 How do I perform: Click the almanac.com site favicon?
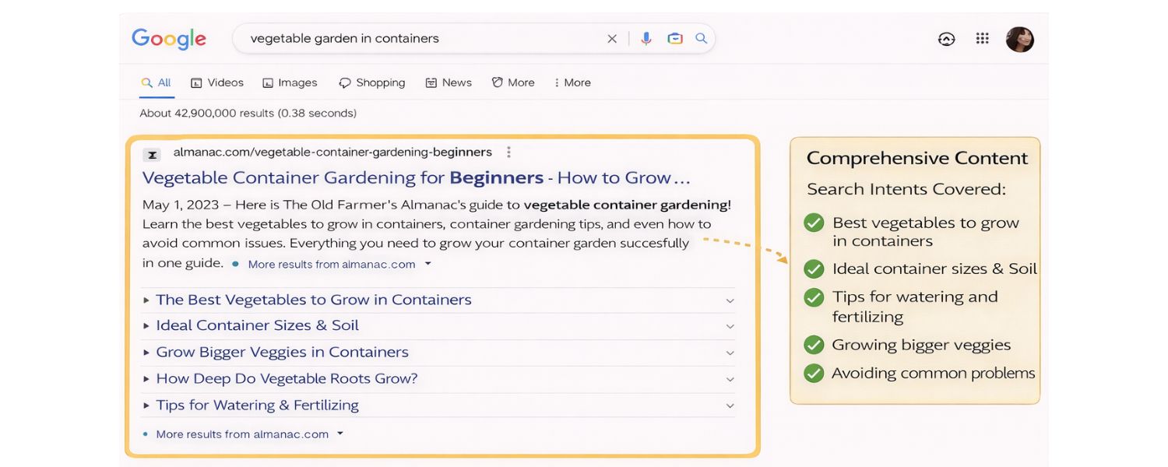(152, 154)
